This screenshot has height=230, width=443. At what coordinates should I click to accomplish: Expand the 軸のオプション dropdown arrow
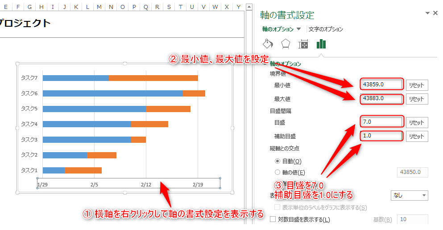299,29
